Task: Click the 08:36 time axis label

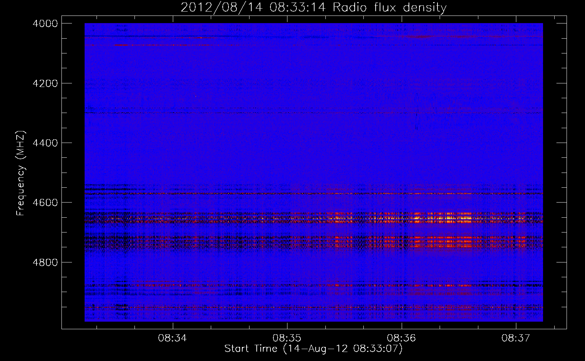Action: [401, 338]
